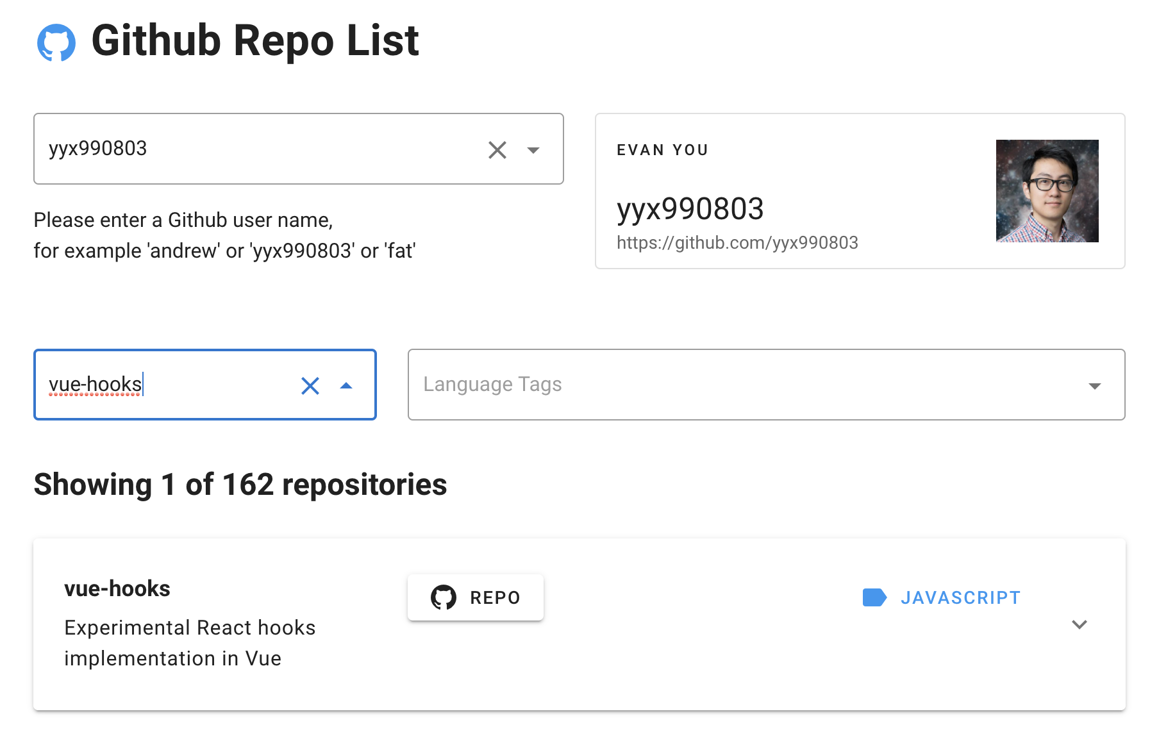
Task: Expand the vue-hooks repository card chevron
Action: click(1080, 624)
